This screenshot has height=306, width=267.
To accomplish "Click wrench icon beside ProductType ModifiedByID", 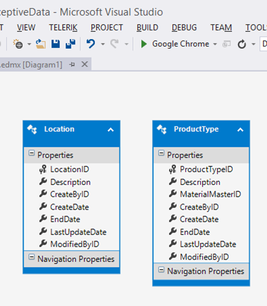I will [173, 256].
